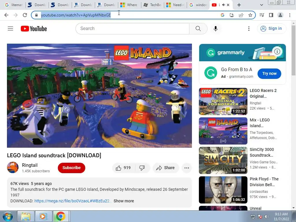Like the video with thumbs up

[123, 168]
